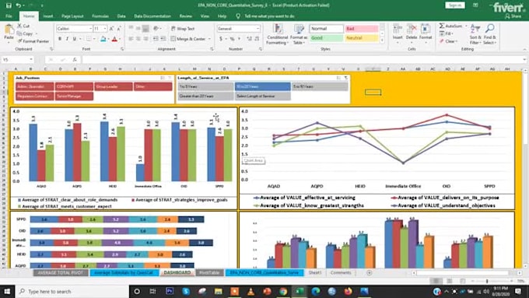Open Find & Select magnifier

click(x=489, y=34)
